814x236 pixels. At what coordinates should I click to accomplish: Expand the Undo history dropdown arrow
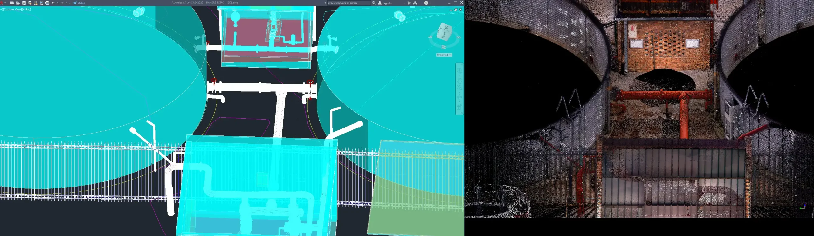point(57,3)
